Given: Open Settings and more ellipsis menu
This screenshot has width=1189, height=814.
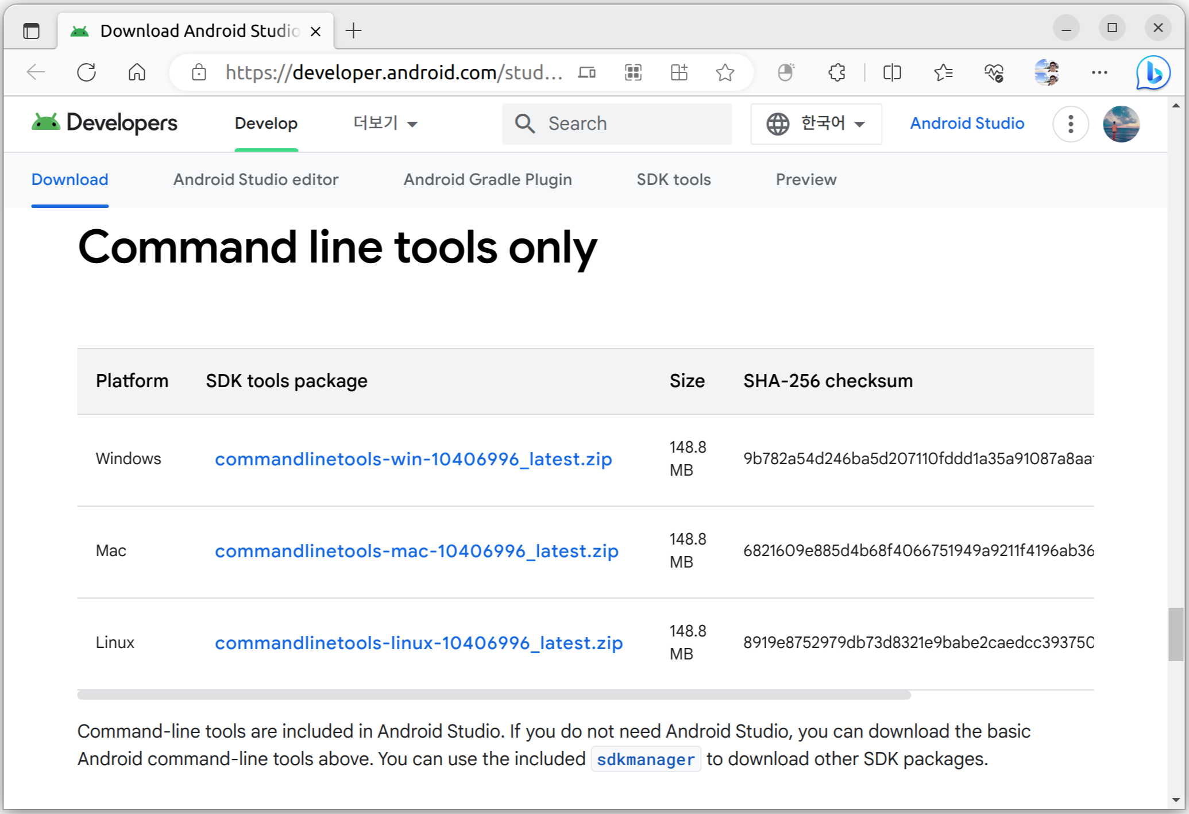Looking at the screenshot, I should click(x=1099, y=73).
